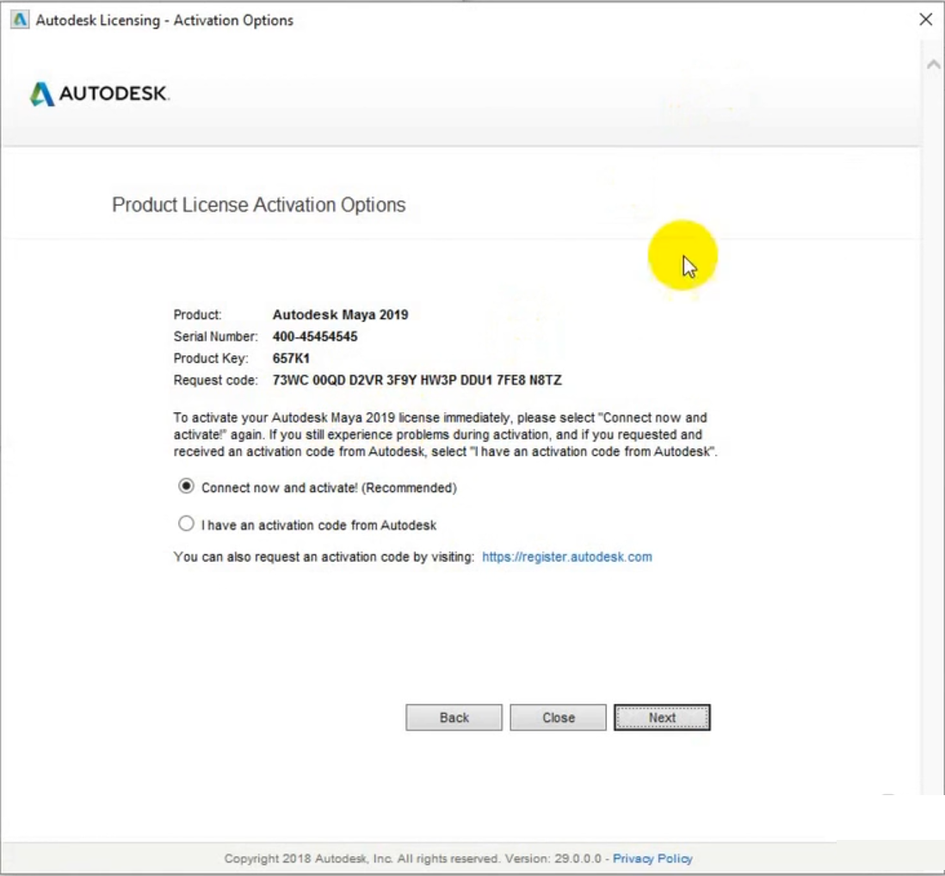The image size is (945, 876).
Task: Click the window title "Autodesk Licensing - Activation Options"
Action: point(164,21)
